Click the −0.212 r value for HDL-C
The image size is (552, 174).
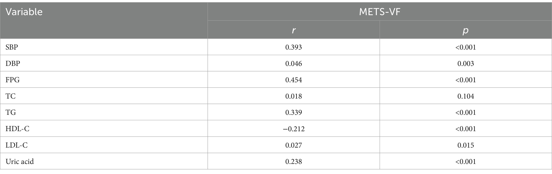coord(293,129)
